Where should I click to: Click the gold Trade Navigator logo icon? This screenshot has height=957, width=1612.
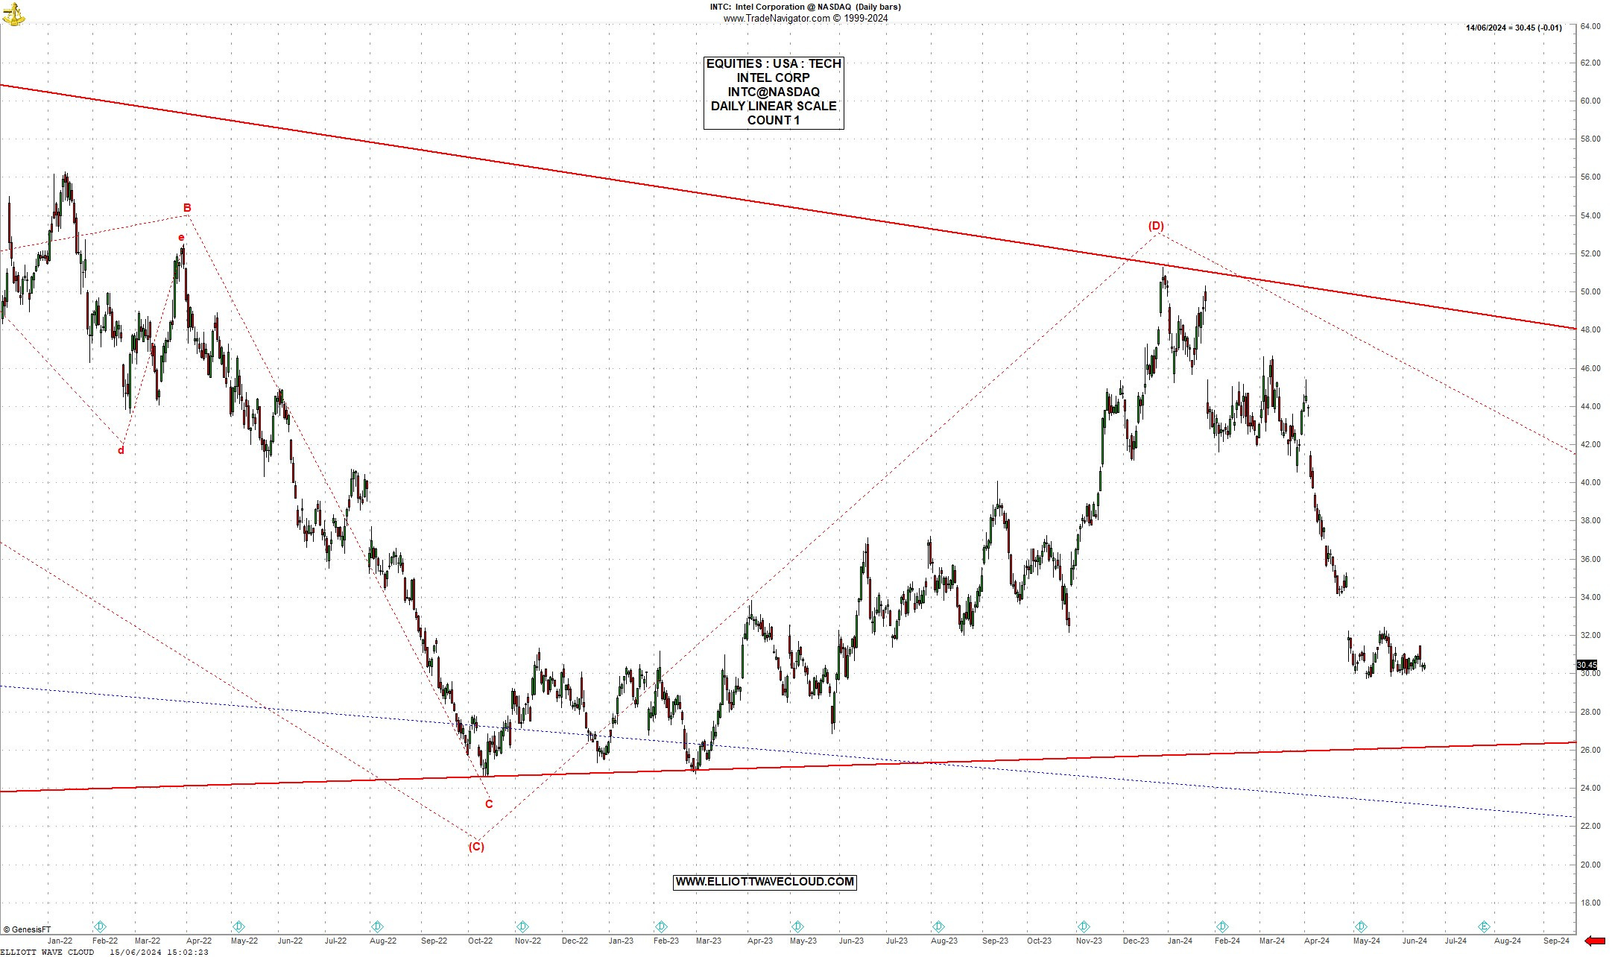click(x=13, y=13)
